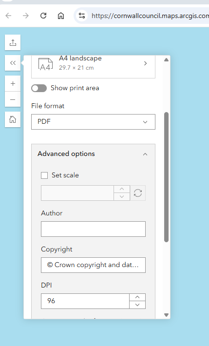Click the refresh scale icon
Screen dimensions: 209x346
[x=138, y=193]
